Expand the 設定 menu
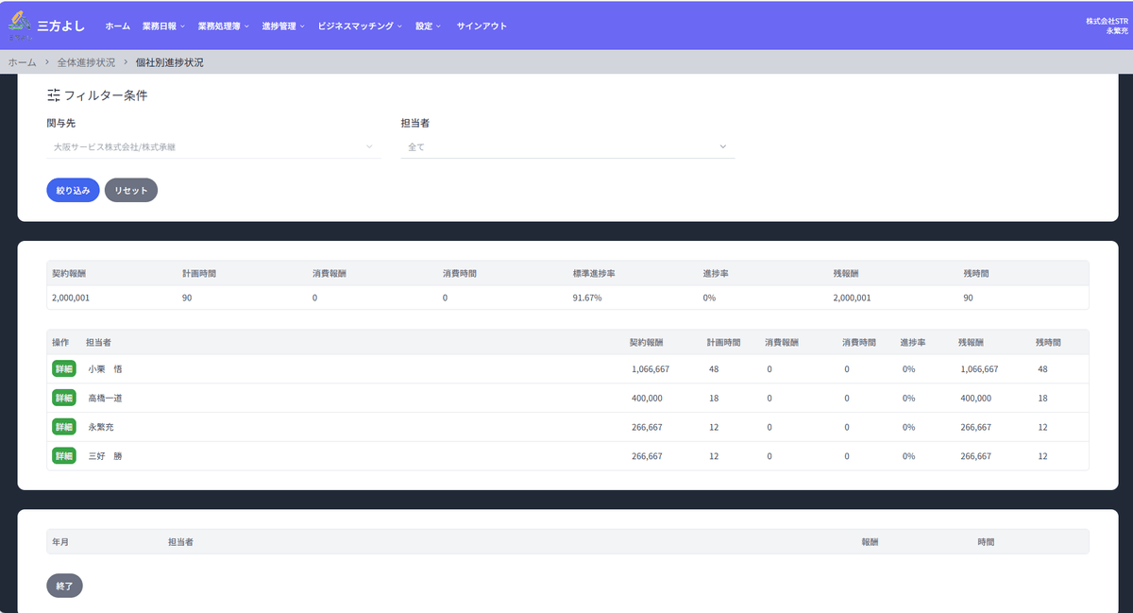This screenshot has width=1133, height=613. (x=428, y=26)
